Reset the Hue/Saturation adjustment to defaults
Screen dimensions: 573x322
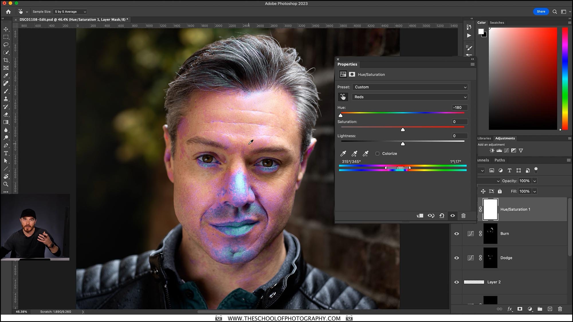pyautogui.click(x=441, y=216)
